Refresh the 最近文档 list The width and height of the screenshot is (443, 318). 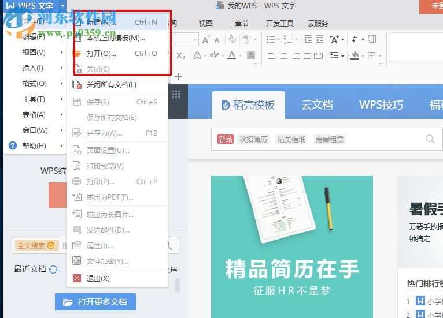pos(53,270)
